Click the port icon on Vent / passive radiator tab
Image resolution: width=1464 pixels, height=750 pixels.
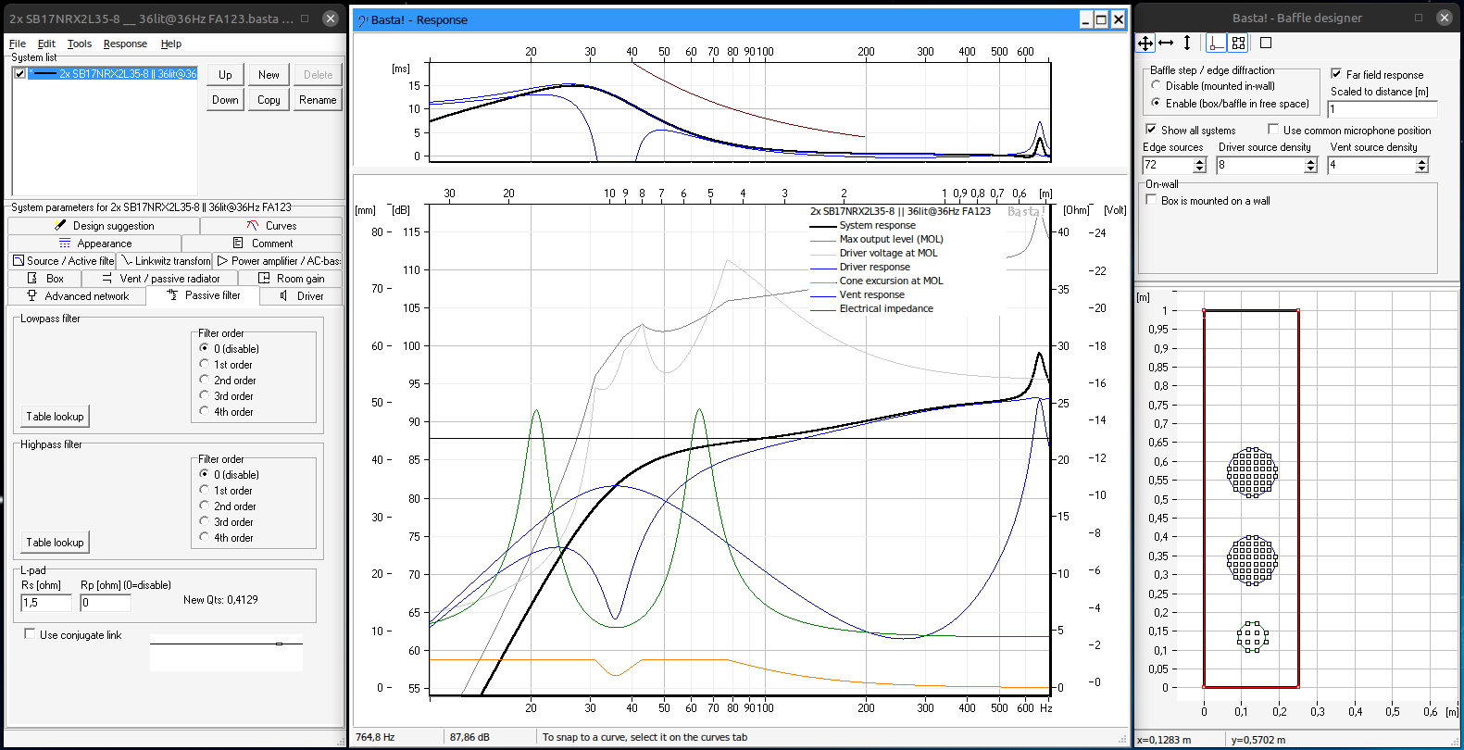click(106, 278)
